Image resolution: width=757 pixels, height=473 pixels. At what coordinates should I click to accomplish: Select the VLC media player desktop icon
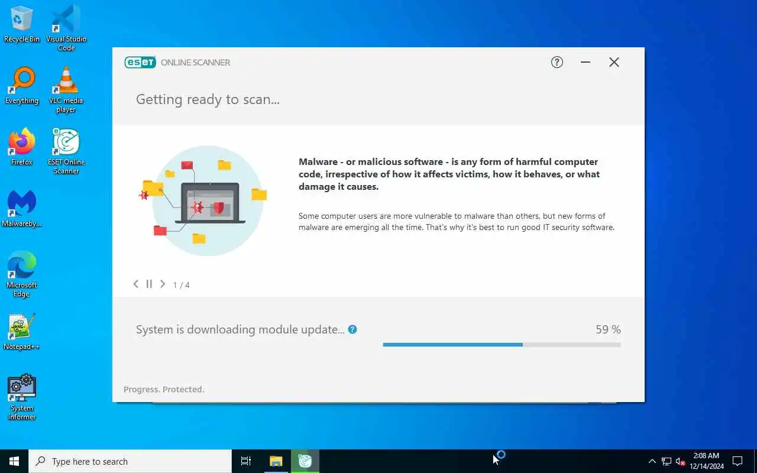66,90
